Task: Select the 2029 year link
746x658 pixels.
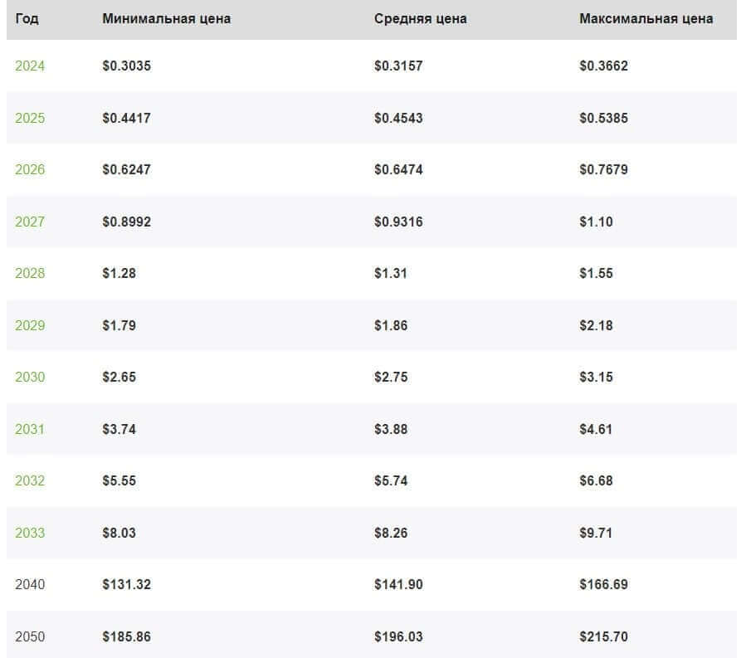Action: (x=30, y=325)
